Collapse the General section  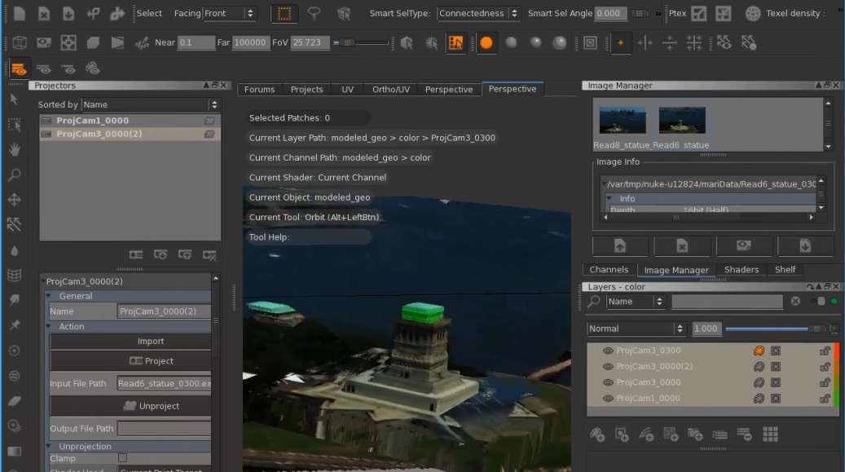pyautogui.click(x=49, y=296)
